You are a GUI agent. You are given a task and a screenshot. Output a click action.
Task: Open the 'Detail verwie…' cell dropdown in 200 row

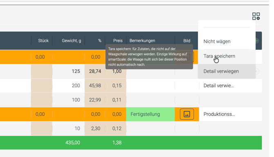click(x=230, y=86)
